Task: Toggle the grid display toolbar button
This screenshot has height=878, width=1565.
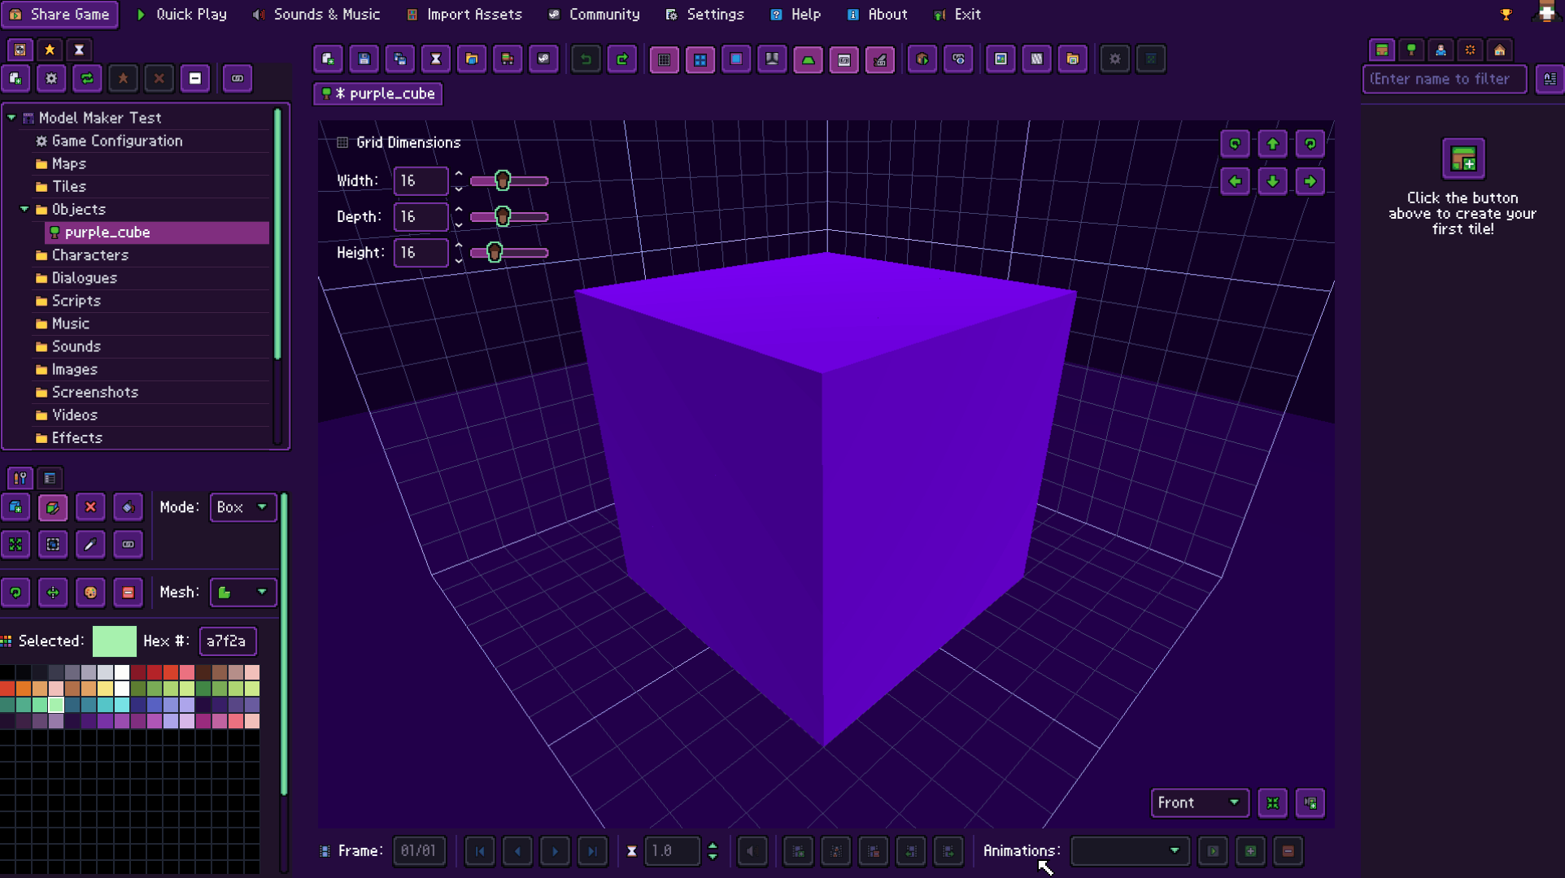Action: click(665, 59)
